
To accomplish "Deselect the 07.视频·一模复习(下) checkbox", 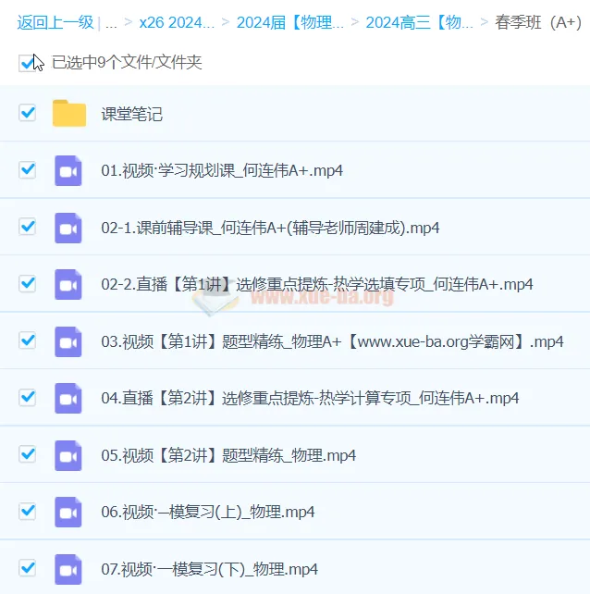I will point(28,567).
